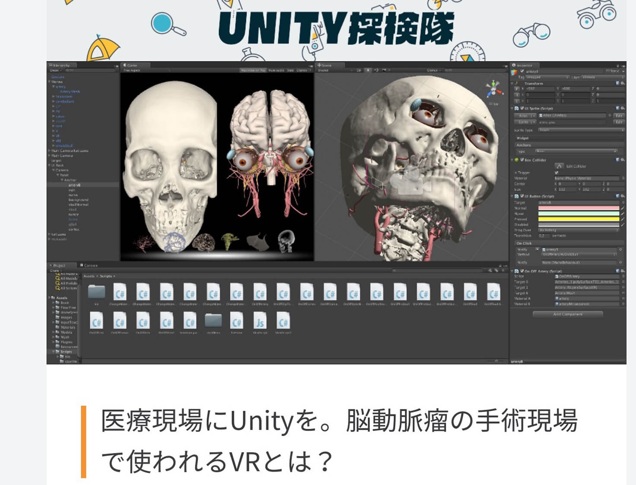
Task: Toggle Maximize on Play in Game view
Action: (x=253, y=70)
